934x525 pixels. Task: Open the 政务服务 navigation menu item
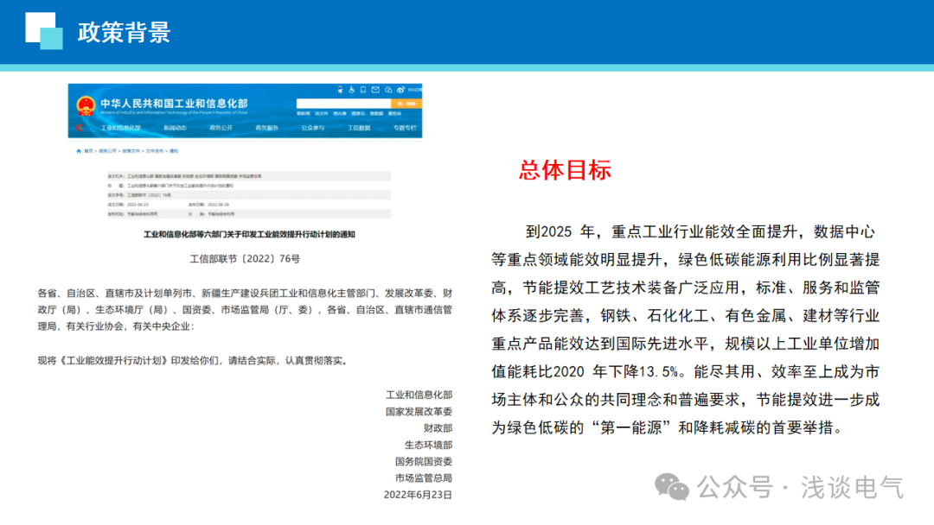[267, 128]
